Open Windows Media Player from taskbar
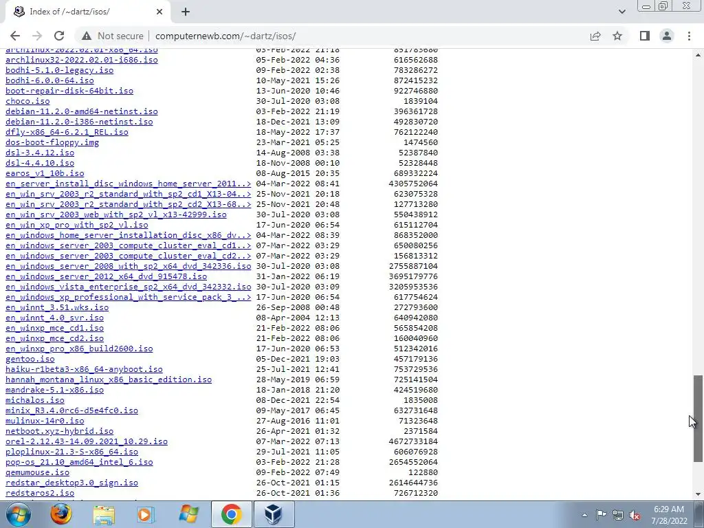The height and width of the screenshot is (528, 704). pyautogui.click(x=145, y=514)
